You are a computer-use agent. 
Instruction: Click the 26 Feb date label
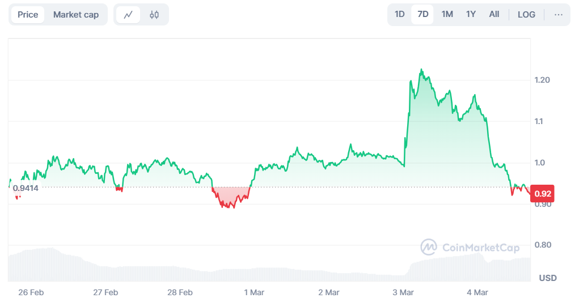tap(31, 292)
